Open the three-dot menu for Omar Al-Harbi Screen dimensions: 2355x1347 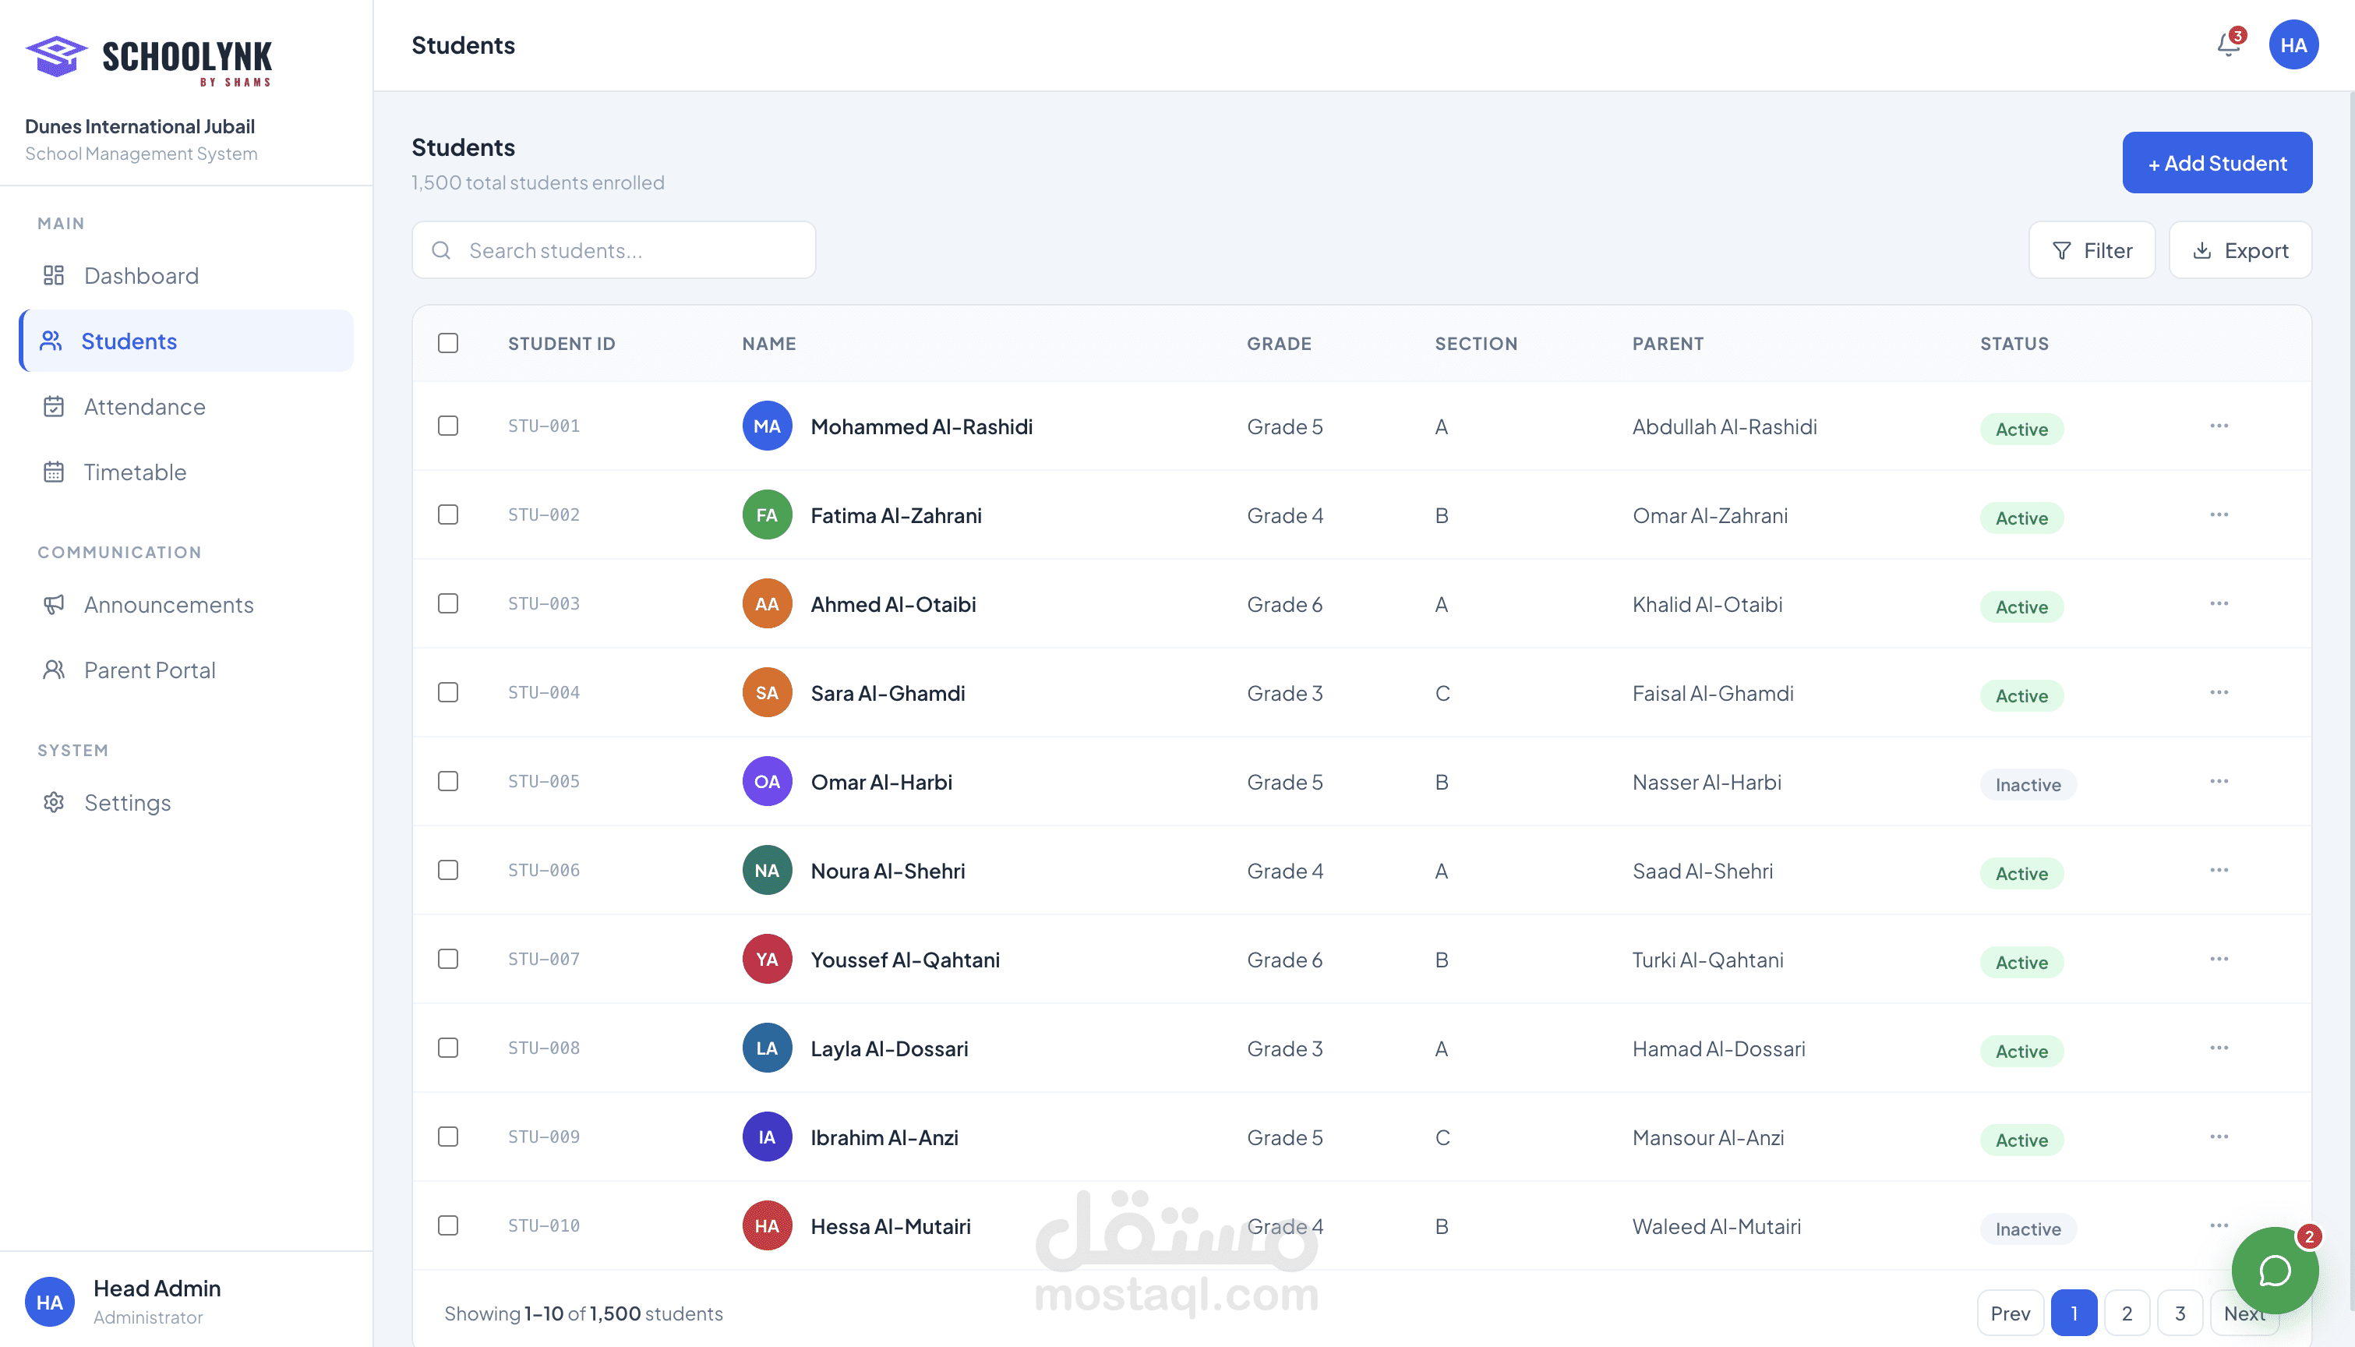click(x=2218, y=781)
